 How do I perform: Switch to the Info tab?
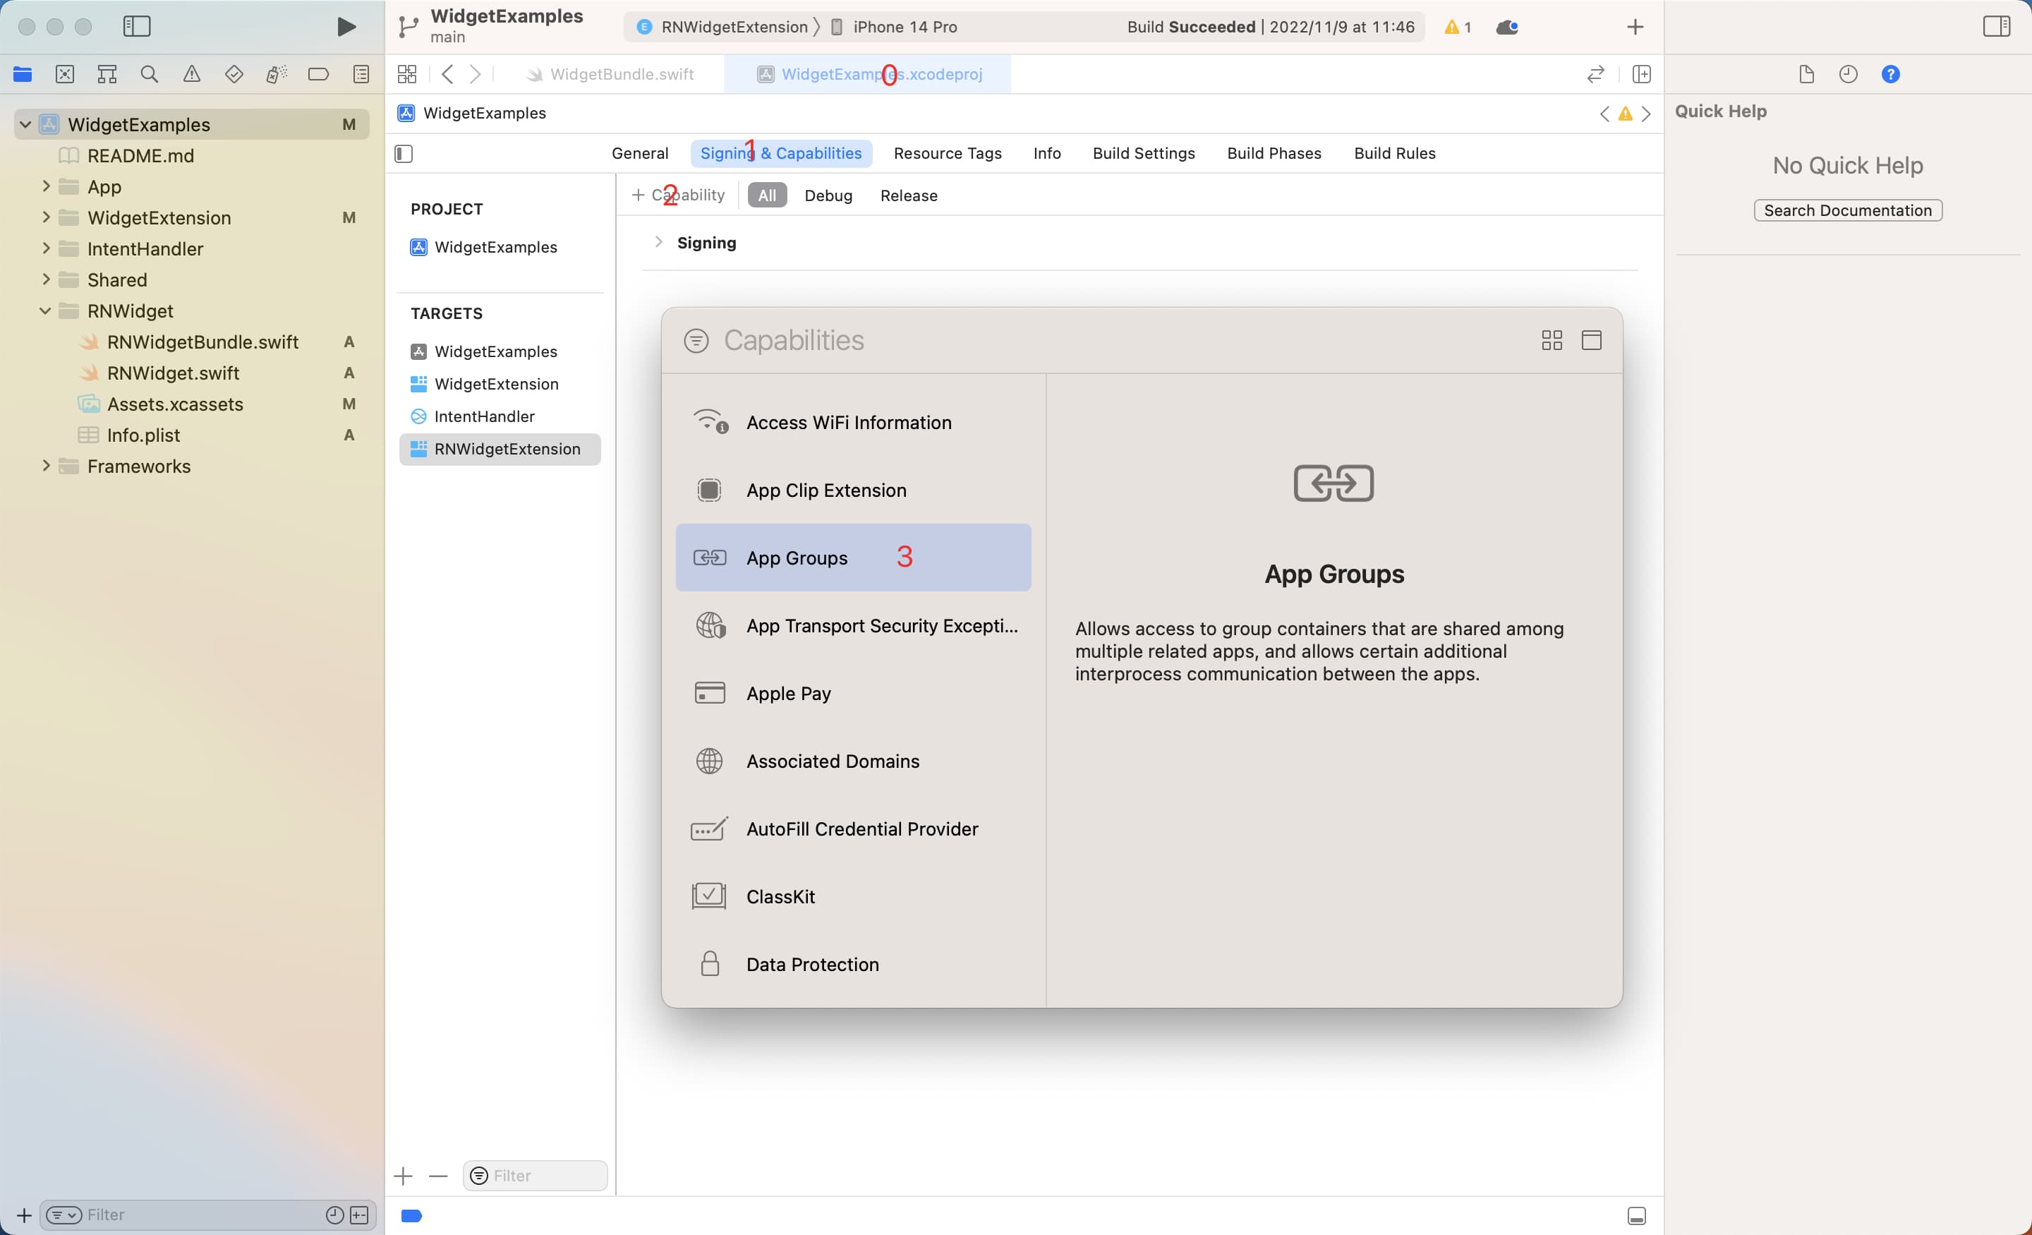pyautogui.click(x=1047, y=153)
